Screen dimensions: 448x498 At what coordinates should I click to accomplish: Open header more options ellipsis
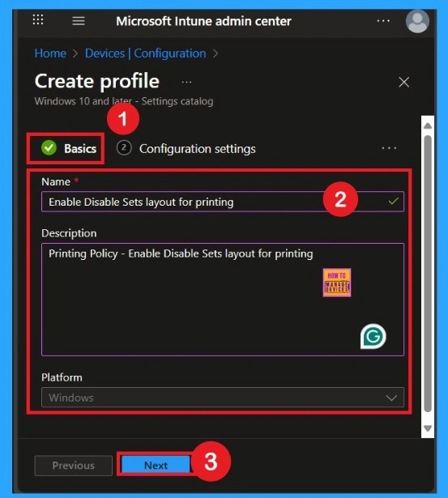(383, 21)
